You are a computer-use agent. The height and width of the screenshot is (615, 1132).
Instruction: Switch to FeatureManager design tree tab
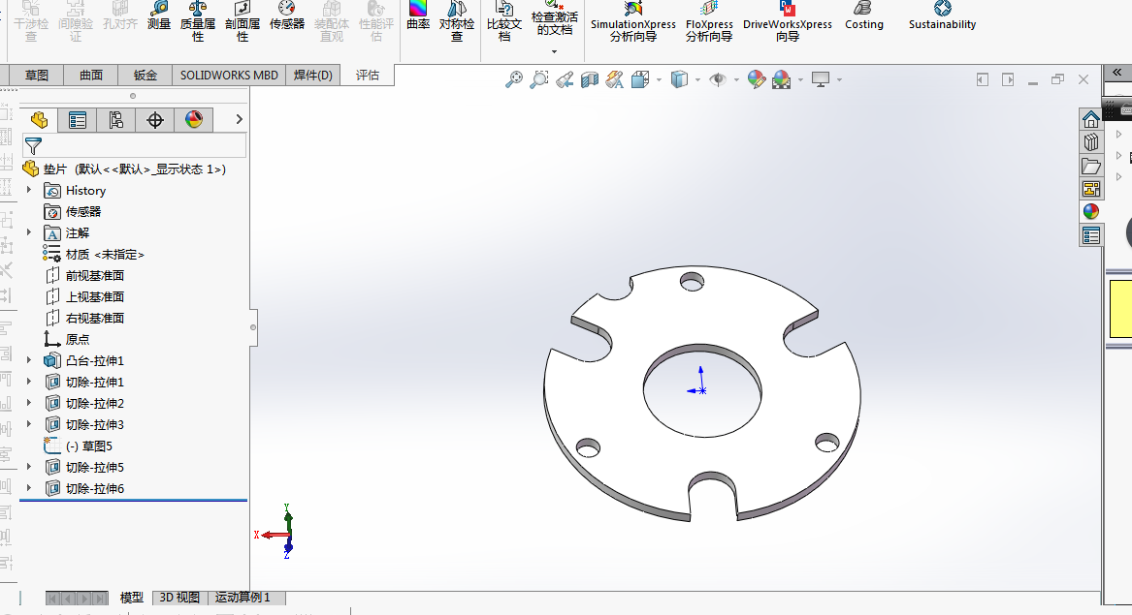[x=39, y=120]
